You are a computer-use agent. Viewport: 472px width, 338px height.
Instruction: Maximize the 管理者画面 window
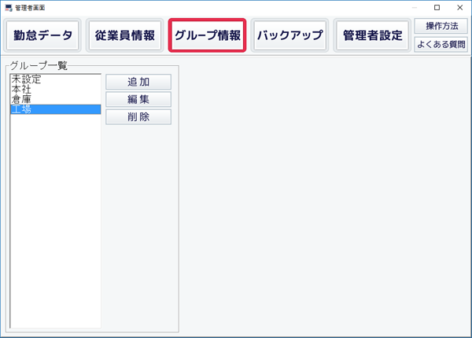click(437, 7)
